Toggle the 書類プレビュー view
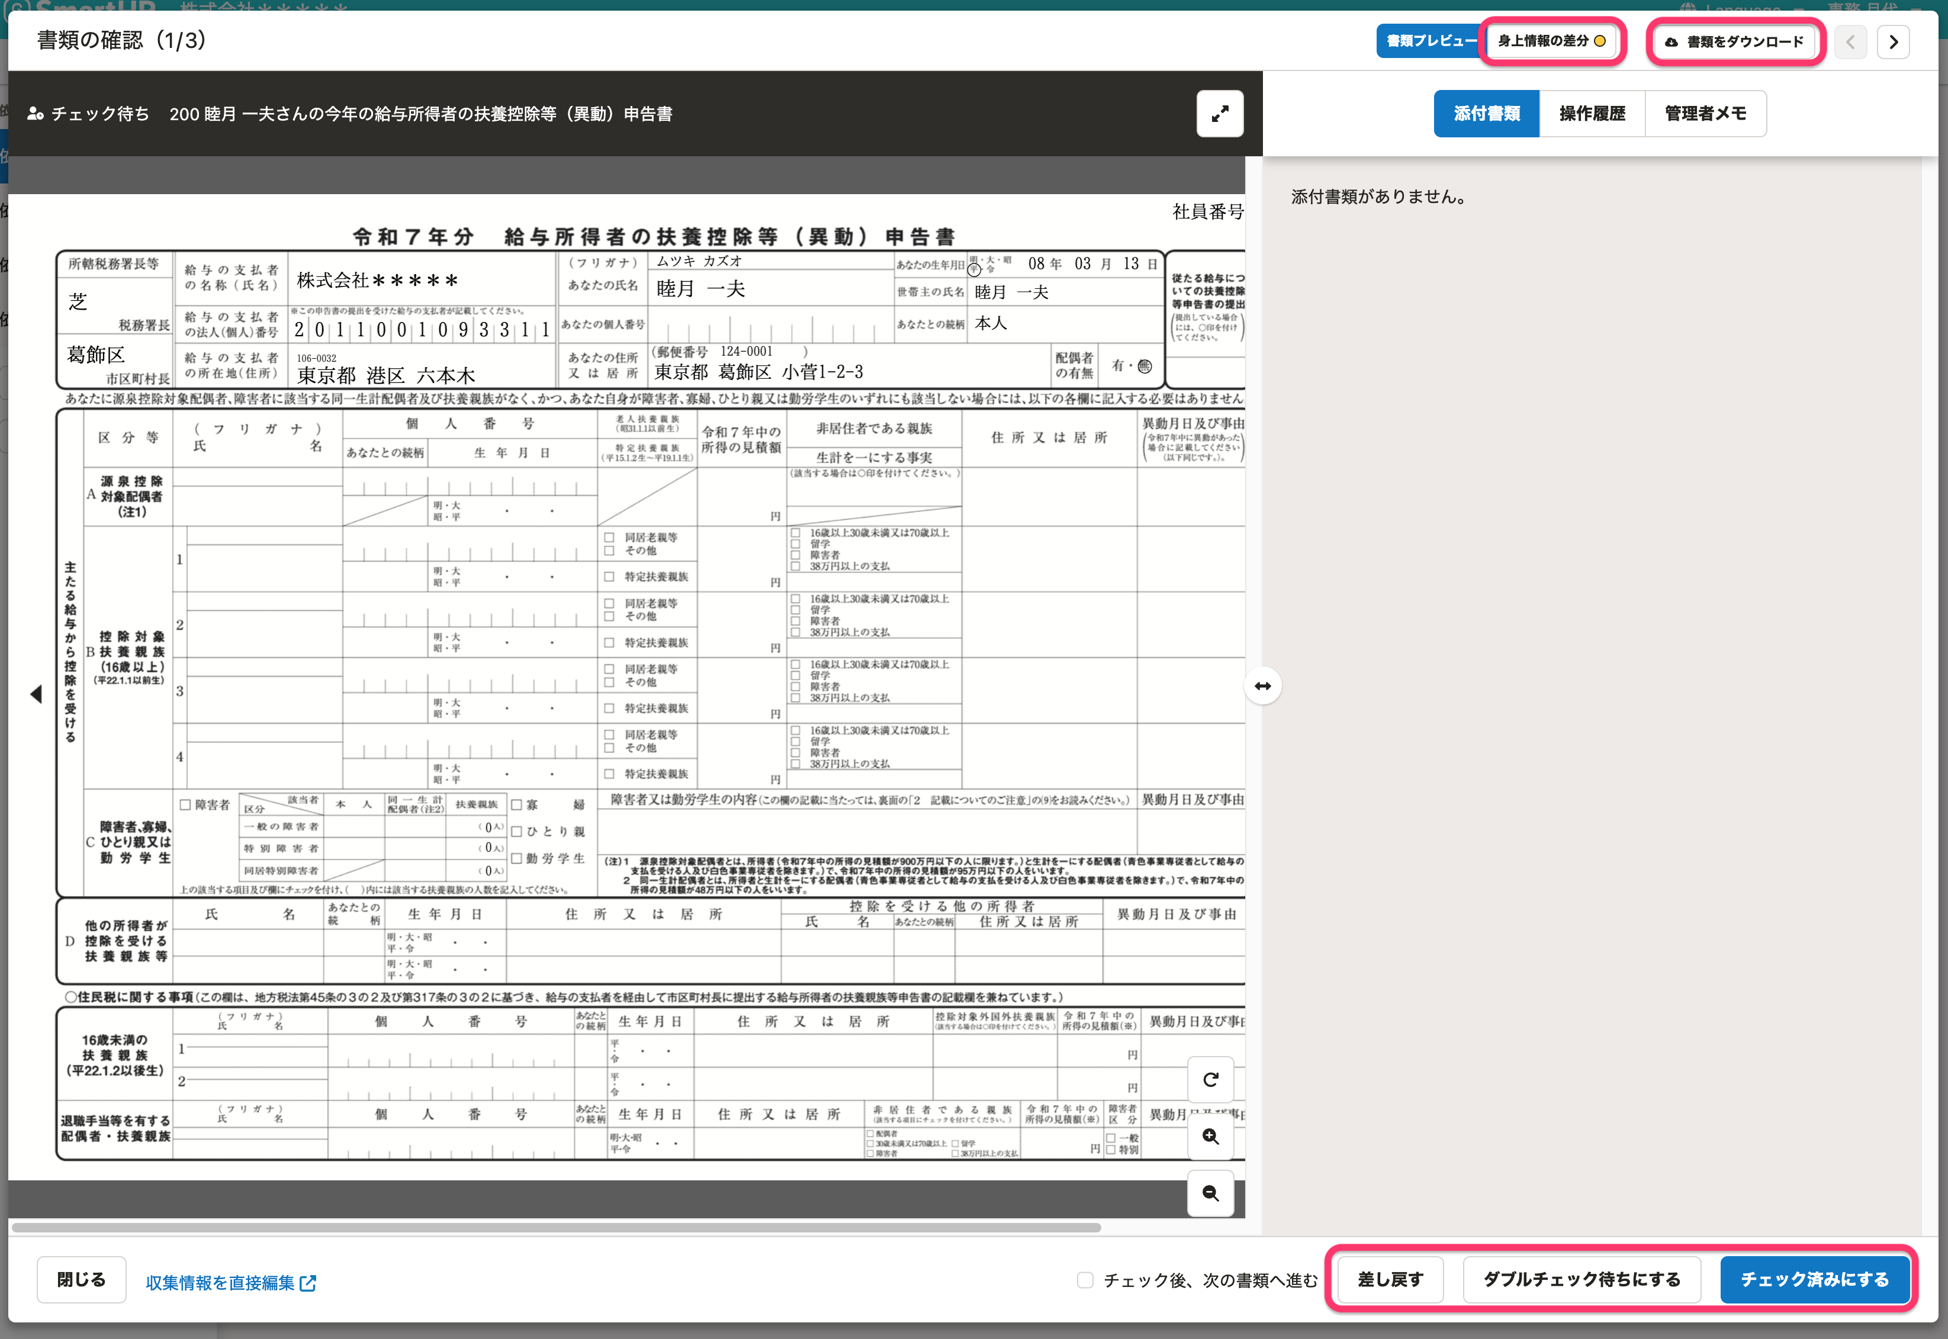Screen dimensions: 1948x1339 click(1429, 41)
